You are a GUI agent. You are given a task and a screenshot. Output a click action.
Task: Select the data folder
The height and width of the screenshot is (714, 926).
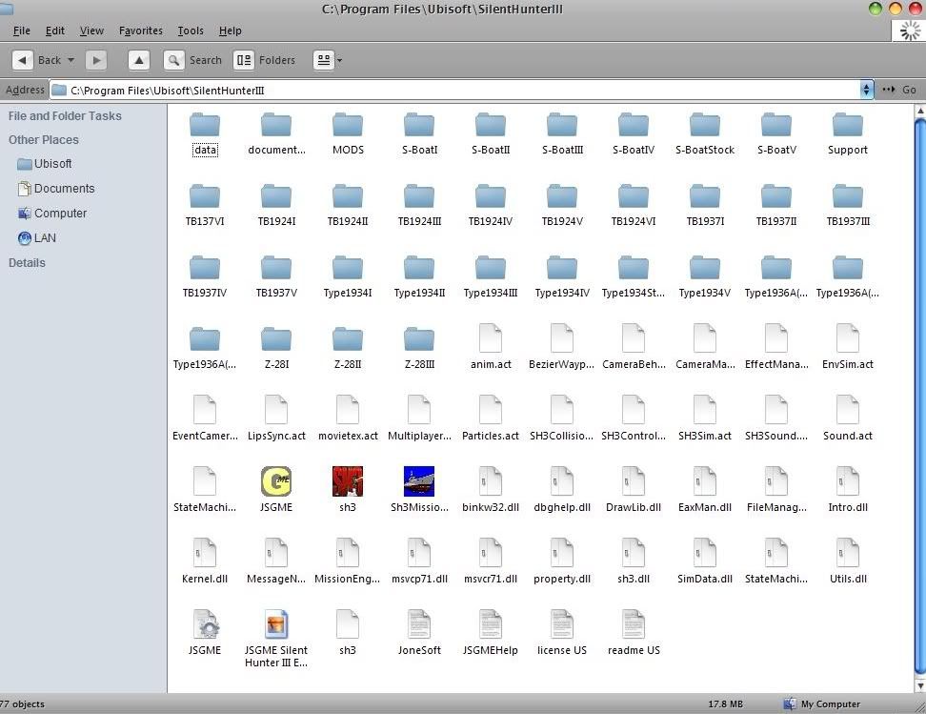pyautogui.click(x=205, y=134)
